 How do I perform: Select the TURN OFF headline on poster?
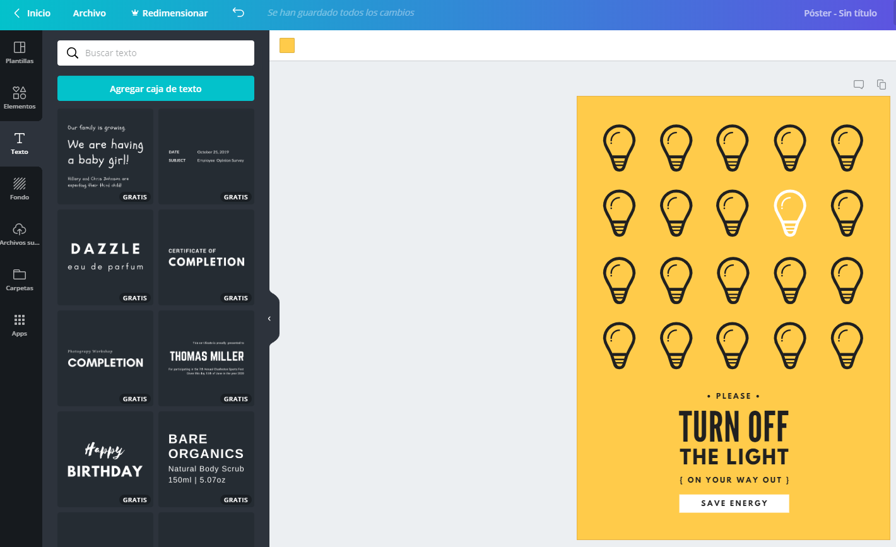734,427
